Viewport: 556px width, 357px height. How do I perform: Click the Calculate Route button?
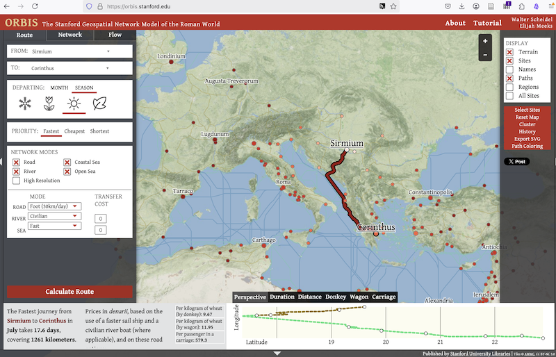click(69, 292)
